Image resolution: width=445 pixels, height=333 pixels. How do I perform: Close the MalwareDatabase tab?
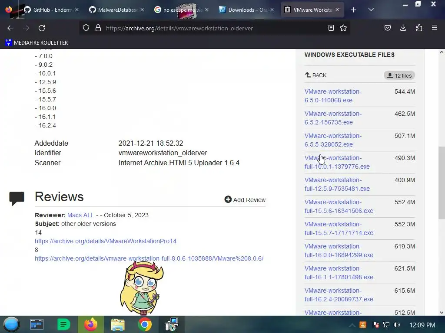[142, 10]
